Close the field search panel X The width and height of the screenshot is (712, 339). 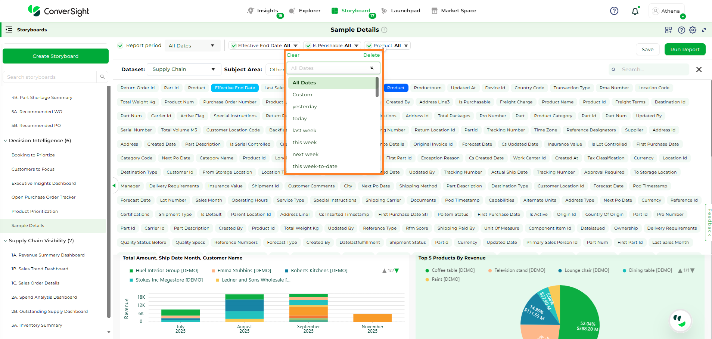(699, 69)
